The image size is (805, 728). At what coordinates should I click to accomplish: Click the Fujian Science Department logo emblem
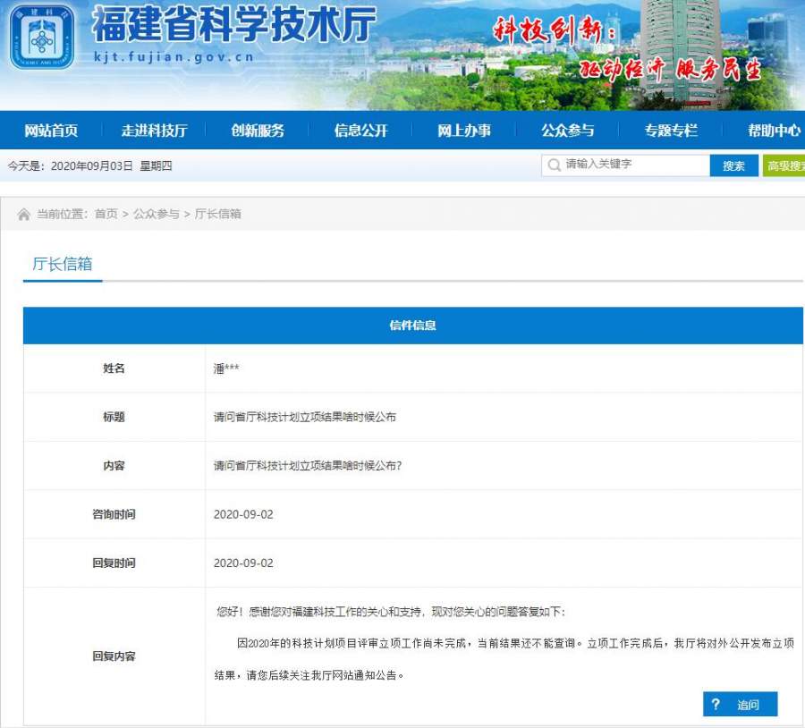[x=42, y=37]
